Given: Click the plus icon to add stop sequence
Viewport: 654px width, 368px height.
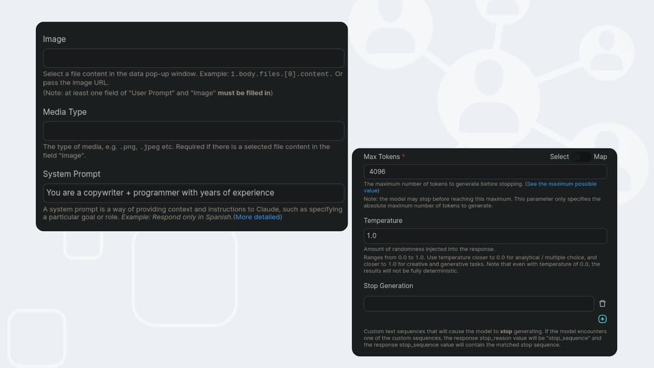Looking at the screenshot, I should tap(602, 319).
